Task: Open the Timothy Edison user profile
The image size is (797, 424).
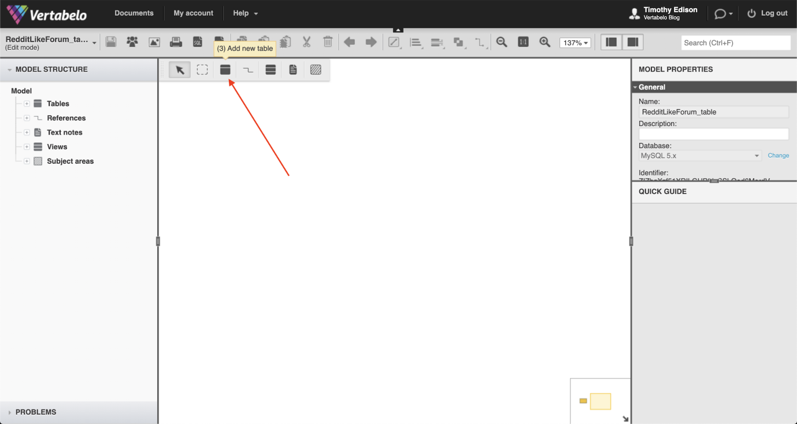Action: tap(663, 13)
